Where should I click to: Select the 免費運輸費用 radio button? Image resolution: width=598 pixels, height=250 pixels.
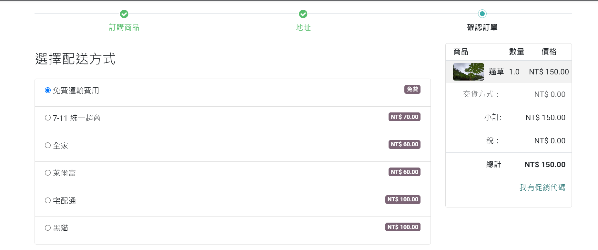48,90
